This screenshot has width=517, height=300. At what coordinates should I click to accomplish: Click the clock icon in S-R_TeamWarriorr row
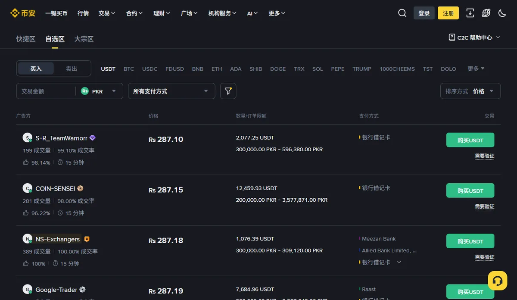pos(60,162)
